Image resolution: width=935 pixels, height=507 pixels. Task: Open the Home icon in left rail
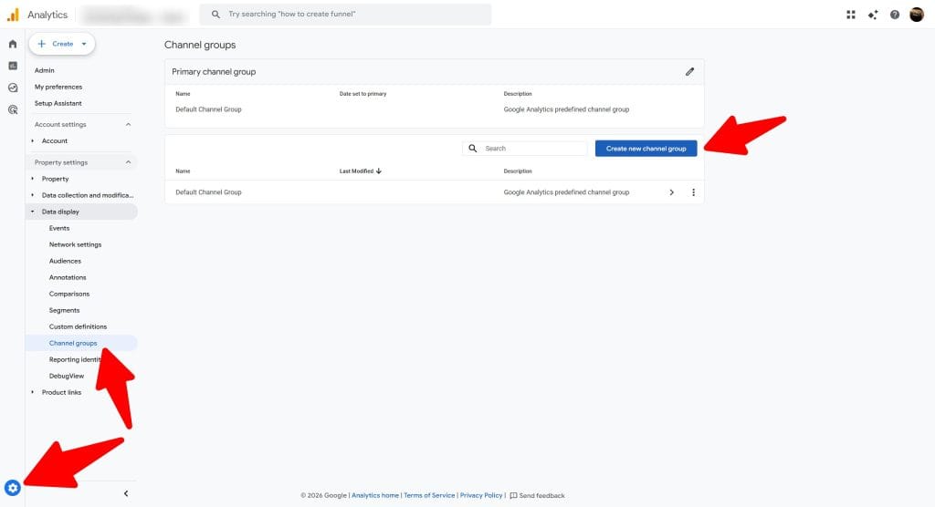pyautogui.click(x=13, y=44)
